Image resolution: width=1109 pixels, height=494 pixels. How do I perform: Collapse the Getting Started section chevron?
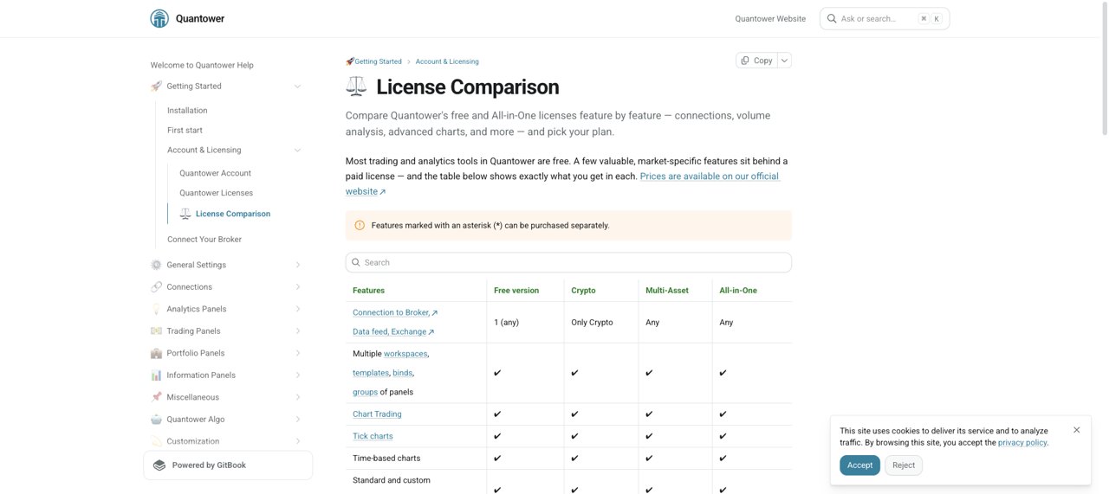297,86
